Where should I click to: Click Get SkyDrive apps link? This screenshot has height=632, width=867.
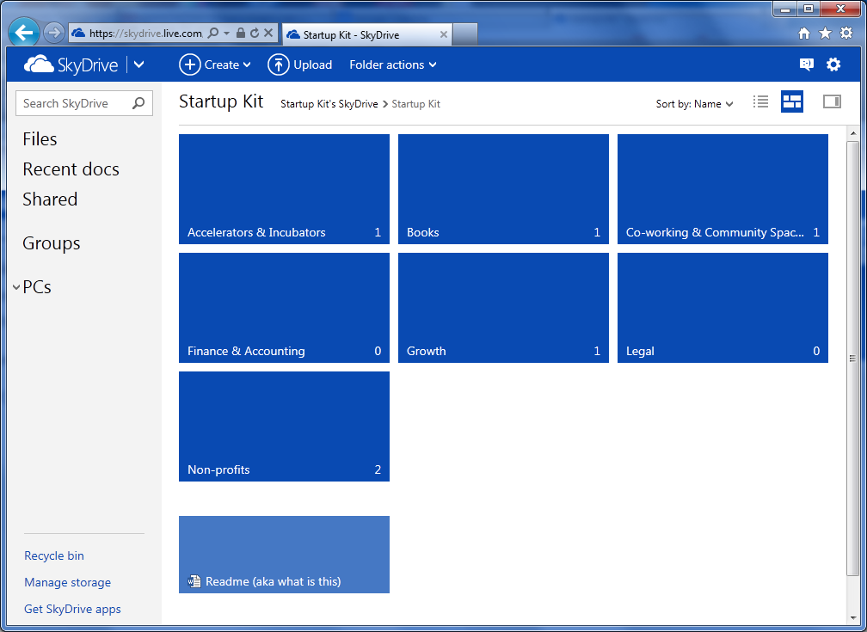click(x=72, y=609)
